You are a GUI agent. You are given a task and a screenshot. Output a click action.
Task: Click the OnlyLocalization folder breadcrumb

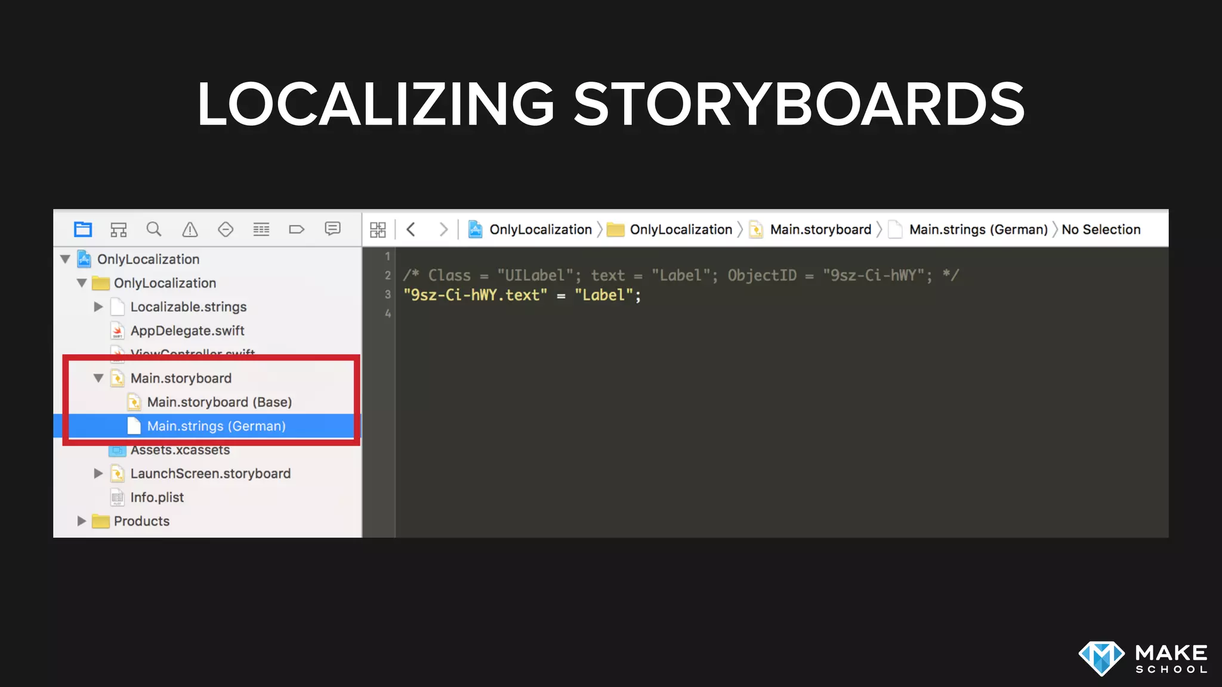pyautogui.click(x=669, y=230)
